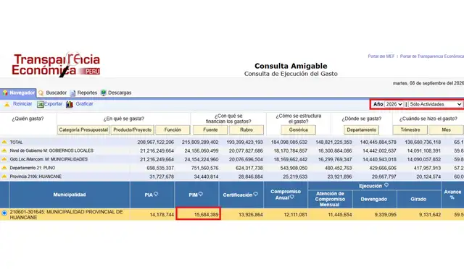Click the Girado column header
Viewport: 464px width, 272px height.
point(418,199)
